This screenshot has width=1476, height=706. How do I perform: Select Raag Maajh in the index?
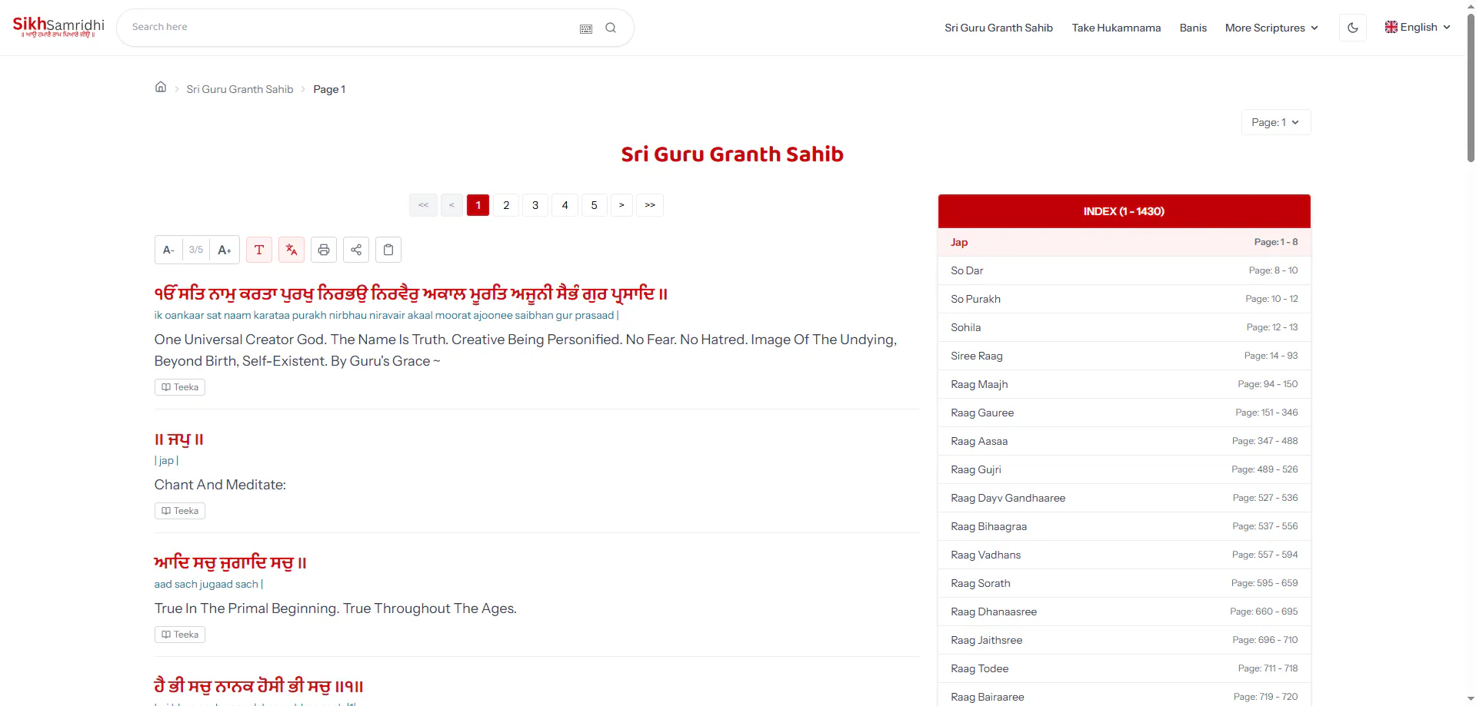tap(1124, 384)
